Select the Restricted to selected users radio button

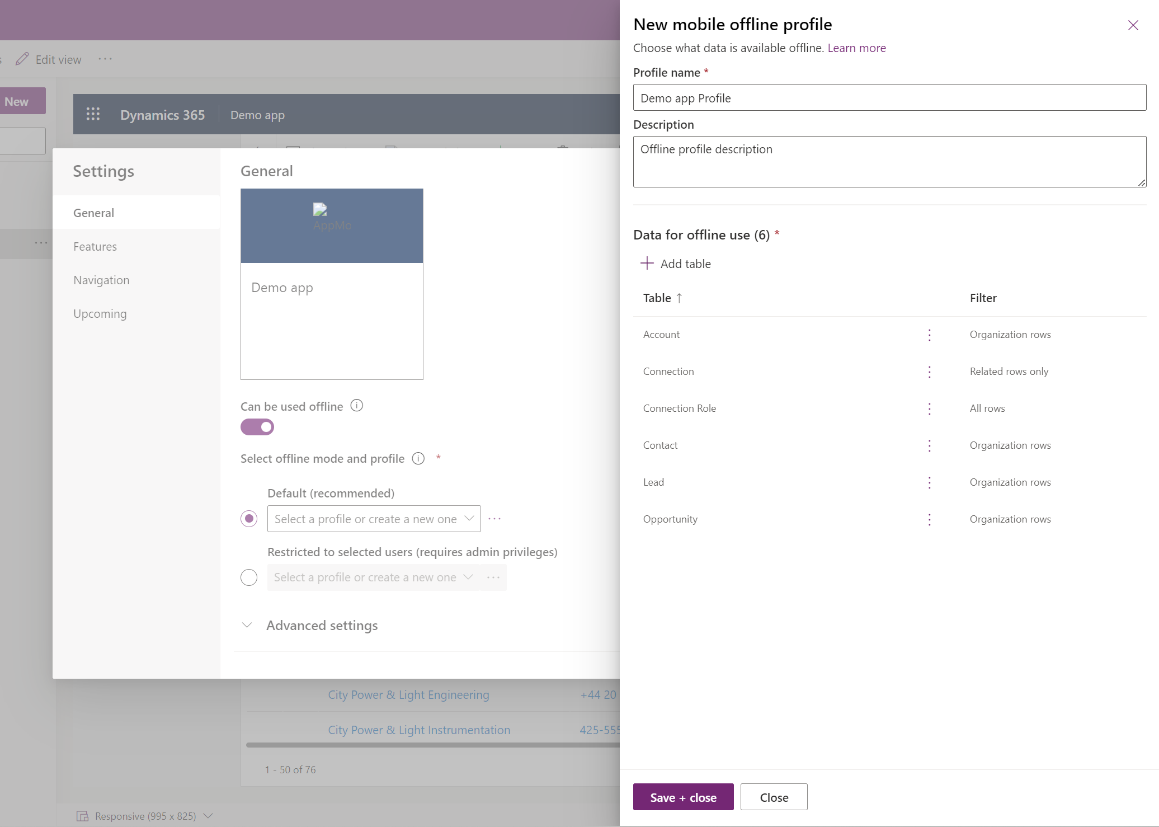pos(248,576)
